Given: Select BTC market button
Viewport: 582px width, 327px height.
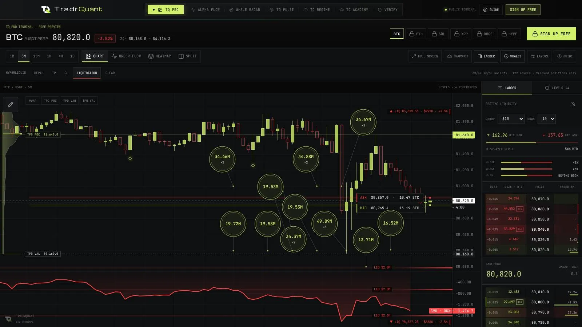Looking at the screenshot, I should tap(397, 34).
